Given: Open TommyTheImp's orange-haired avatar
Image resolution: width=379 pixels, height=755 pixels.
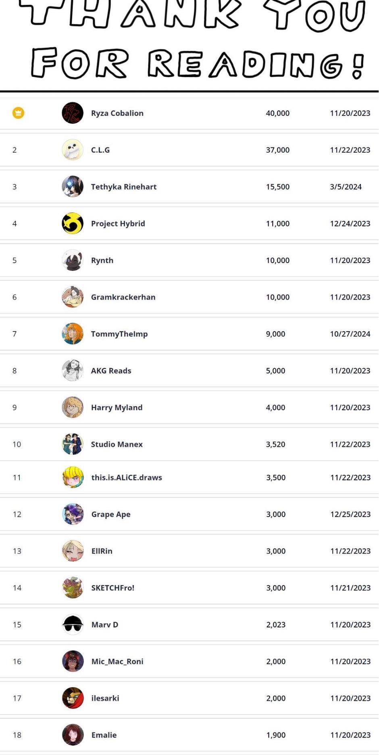Looking at the screenshot, I should pyautogui.click(x=73, y=334).
